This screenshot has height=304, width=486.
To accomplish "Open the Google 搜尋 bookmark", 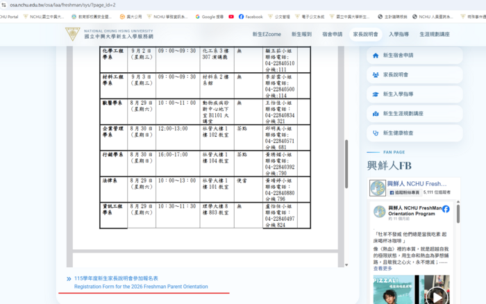I will (x=210, y=17).
